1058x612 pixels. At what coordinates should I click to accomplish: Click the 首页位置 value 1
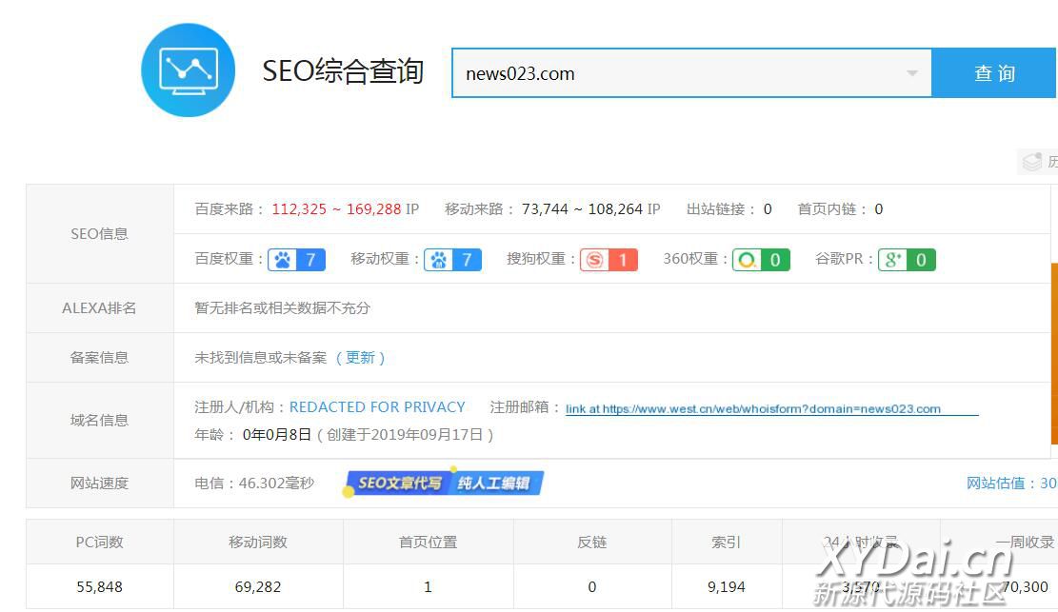[x=428, y=587]
